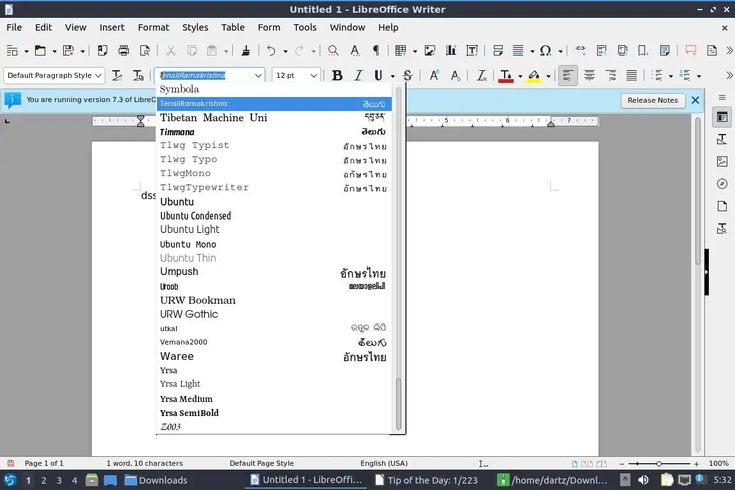
Task: Open Undo history dropdown arrow
Action: click(285, 51)
